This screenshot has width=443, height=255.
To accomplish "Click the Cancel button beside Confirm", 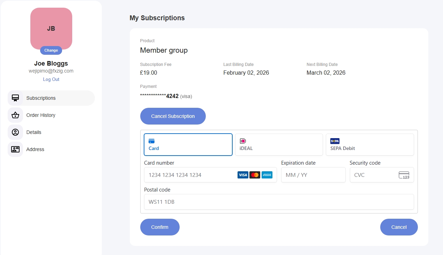I will [399, 227].
